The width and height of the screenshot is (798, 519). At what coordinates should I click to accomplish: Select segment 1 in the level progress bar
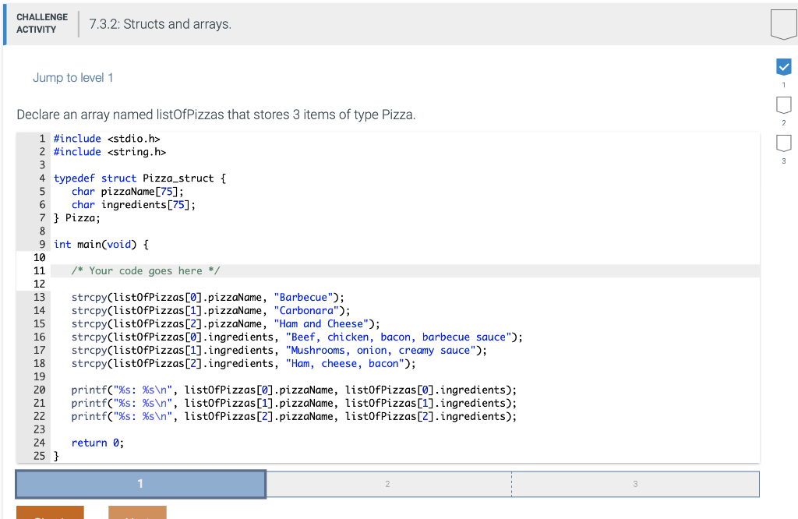[x=140, y=484]
